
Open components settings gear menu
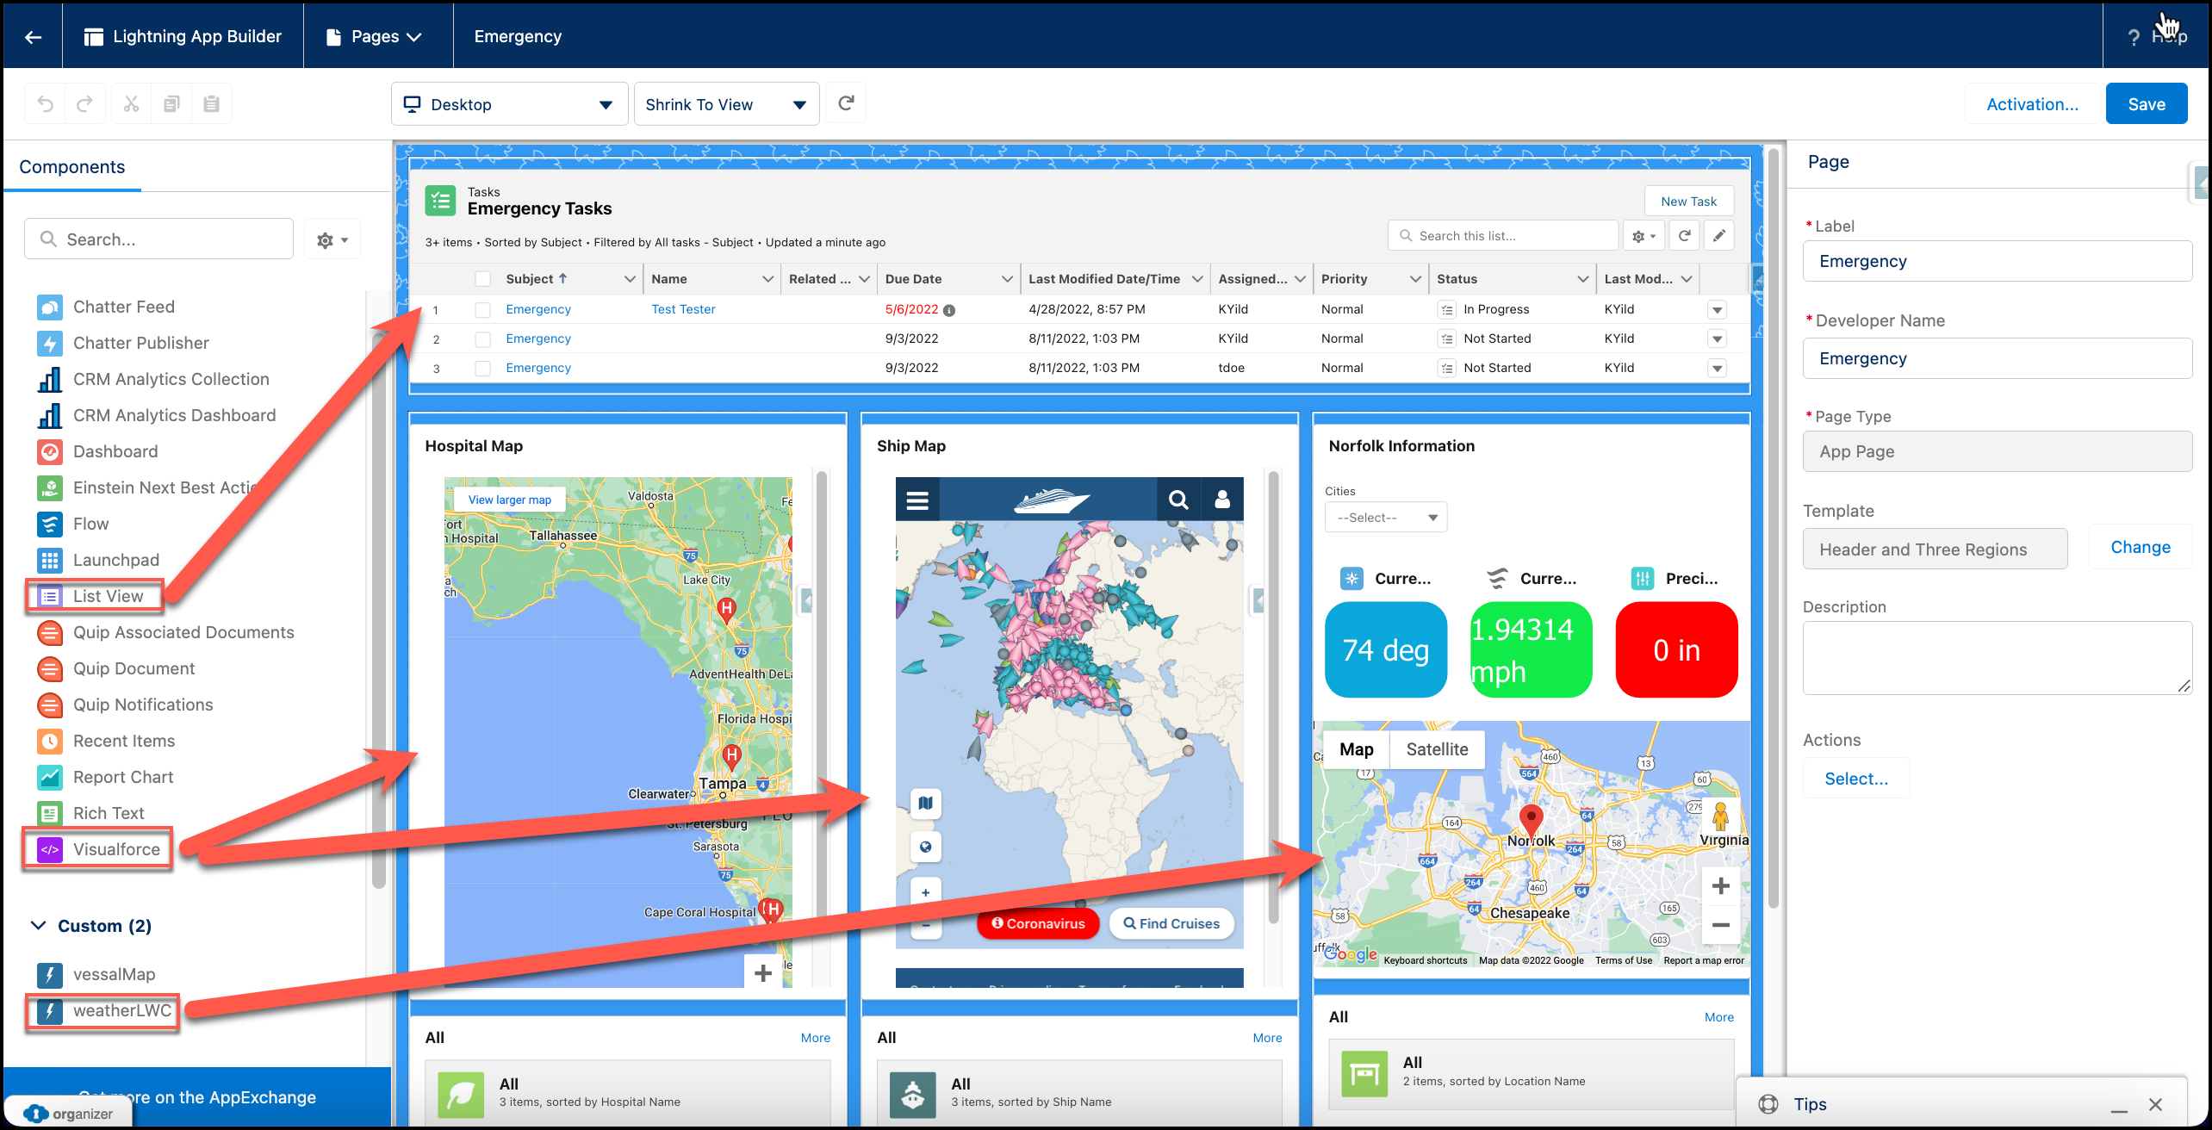tap(332, 240)
